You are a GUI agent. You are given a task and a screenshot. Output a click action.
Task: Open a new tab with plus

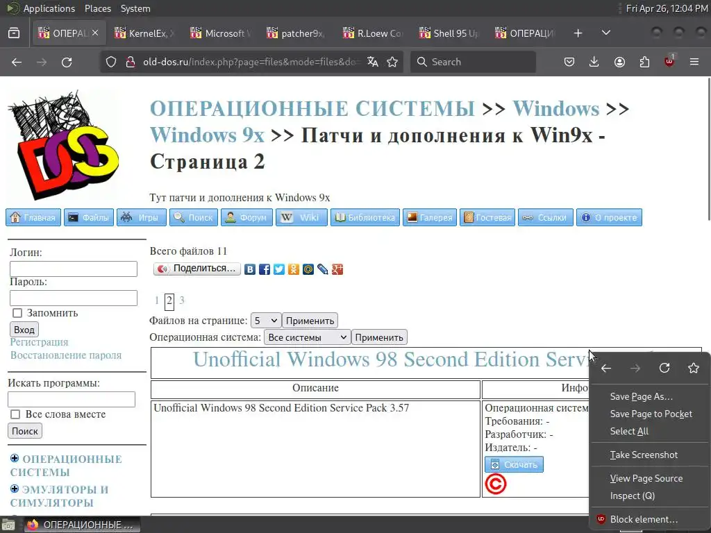click(x=578, y=33)
